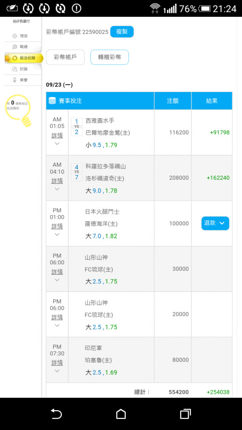
Task: Click the total 554200 stake sum
Action: click(179, 392)
